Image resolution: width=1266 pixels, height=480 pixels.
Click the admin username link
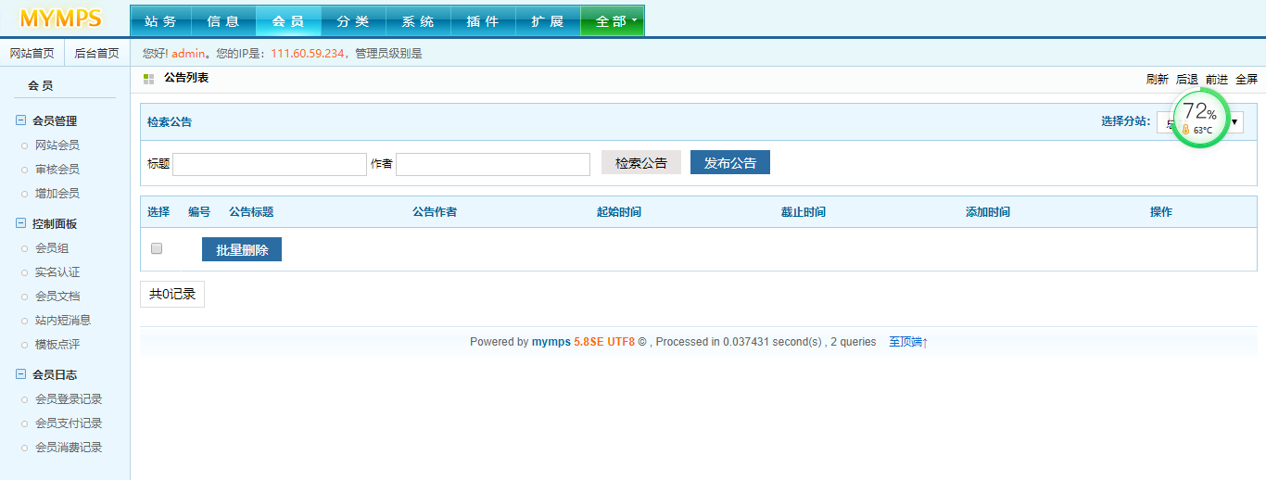[x=188, y=54]
